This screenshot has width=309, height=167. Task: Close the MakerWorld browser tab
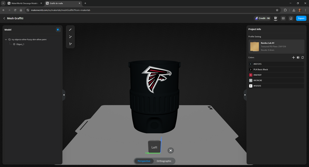coord(41,3)
